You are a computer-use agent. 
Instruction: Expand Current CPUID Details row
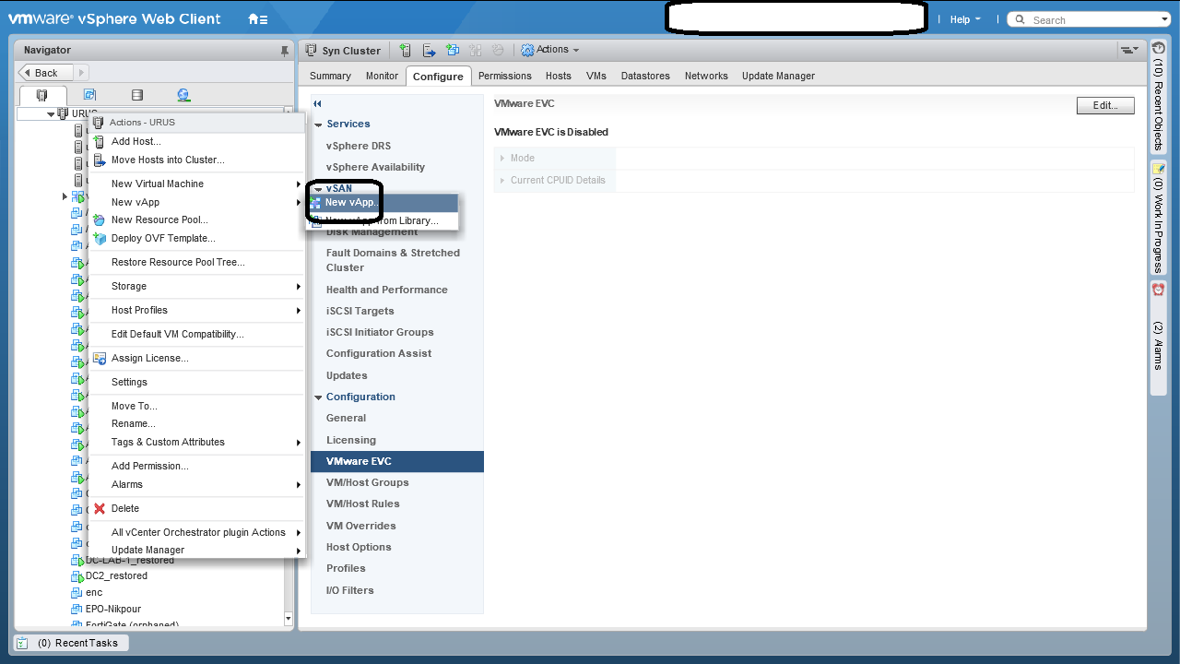click(503, 181)
